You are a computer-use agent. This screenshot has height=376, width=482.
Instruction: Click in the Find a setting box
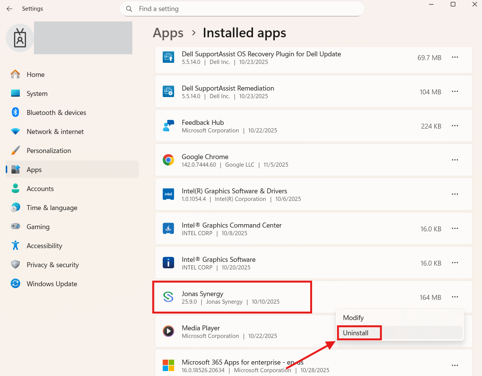(242, 9)
